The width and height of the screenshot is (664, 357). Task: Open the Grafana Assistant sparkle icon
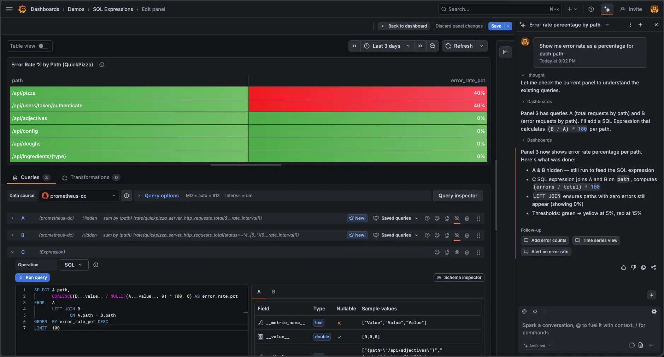[607, 9]
